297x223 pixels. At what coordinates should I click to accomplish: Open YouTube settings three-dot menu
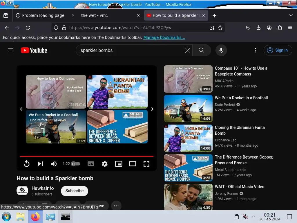[256, 50]
